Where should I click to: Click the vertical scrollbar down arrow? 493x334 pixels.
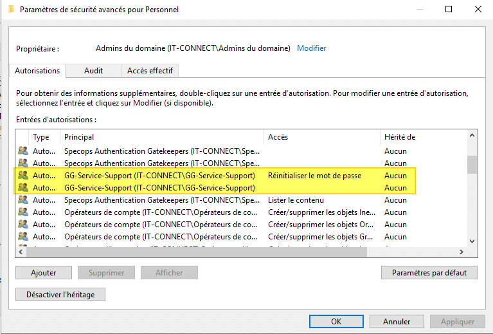[x=472, y=241]
